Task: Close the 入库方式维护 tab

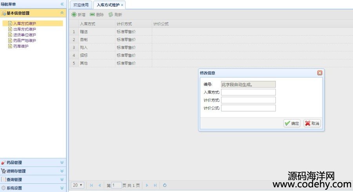Action: [x=122, y=5]
